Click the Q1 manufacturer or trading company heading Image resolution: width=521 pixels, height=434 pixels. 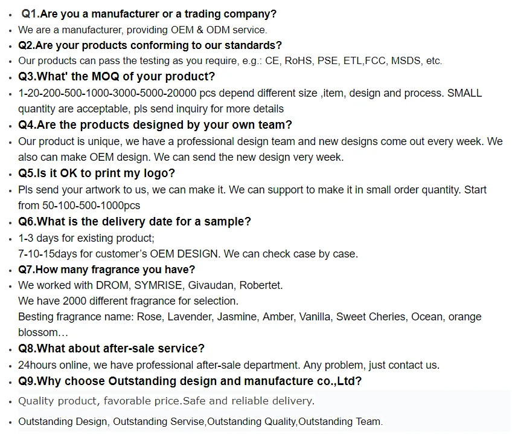149,14
